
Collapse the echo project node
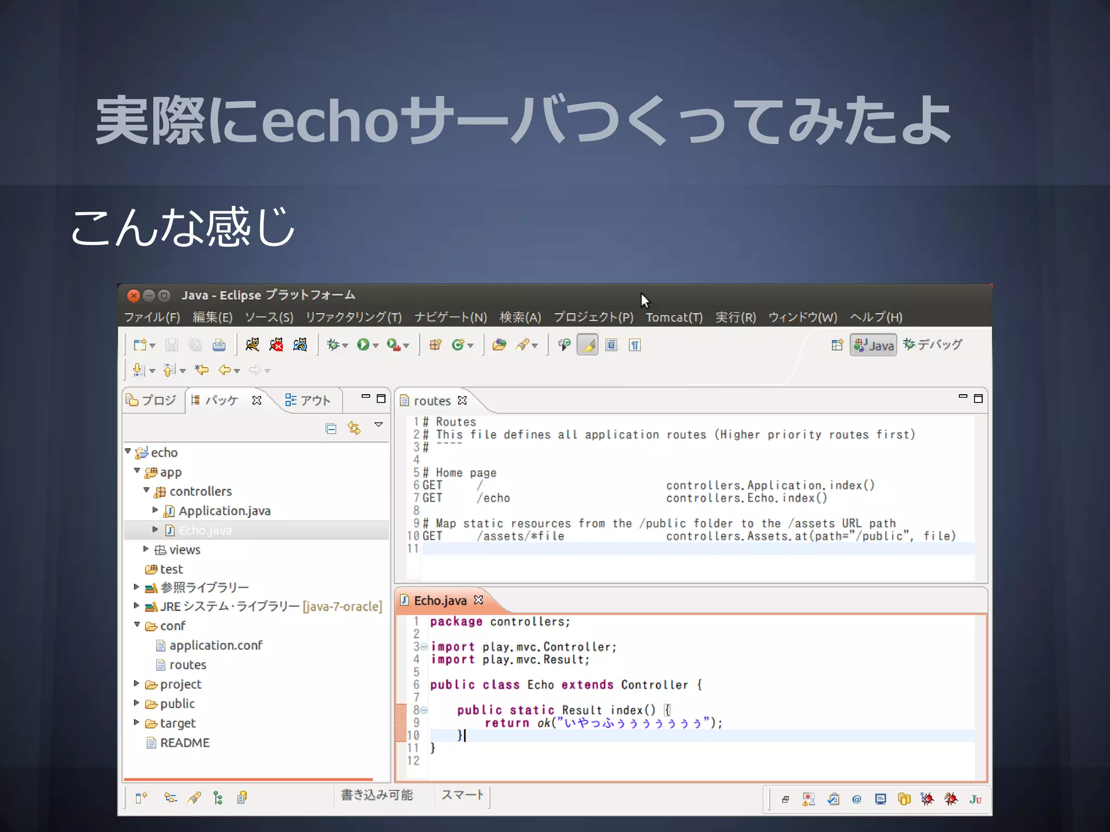click(128, 451)
